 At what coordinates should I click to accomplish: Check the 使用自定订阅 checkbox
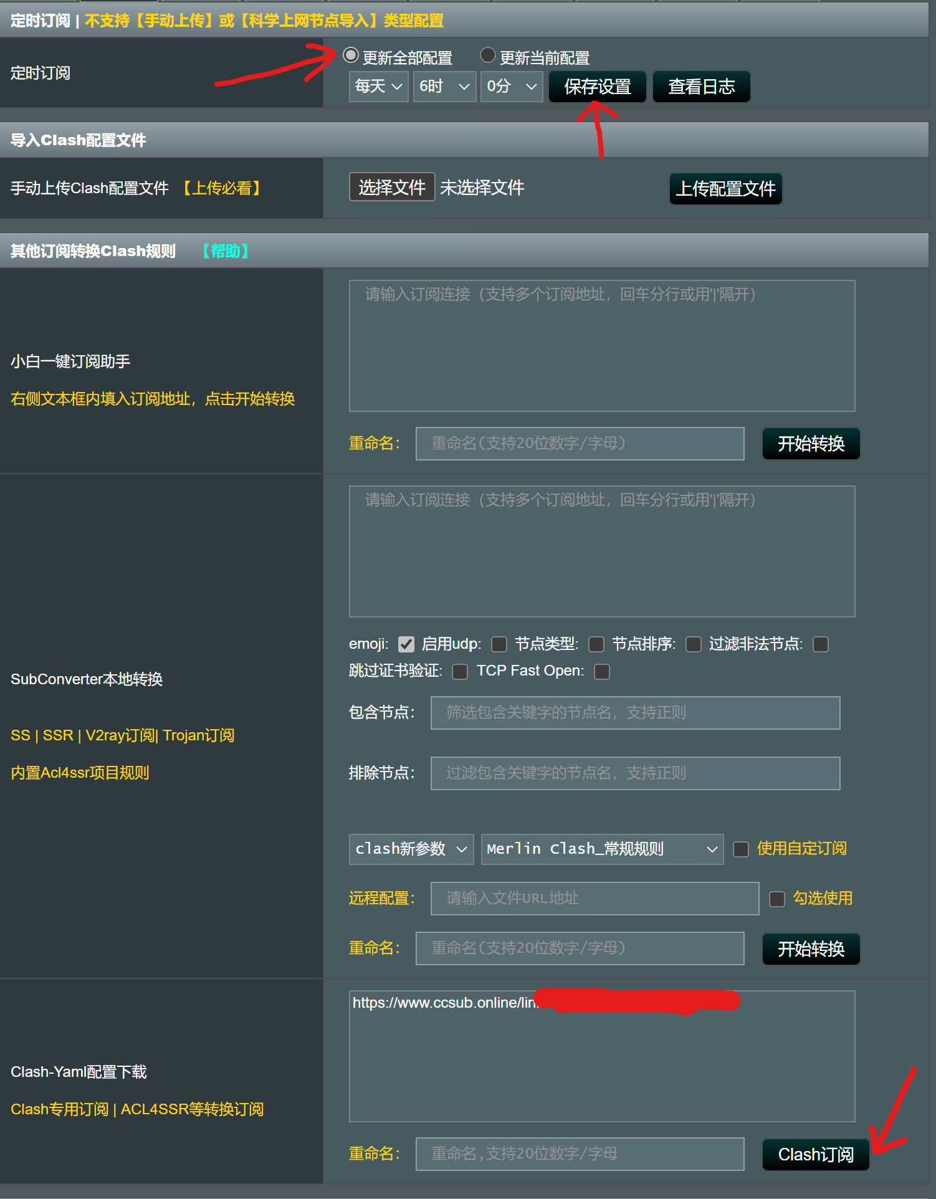(x=741, y=849)
